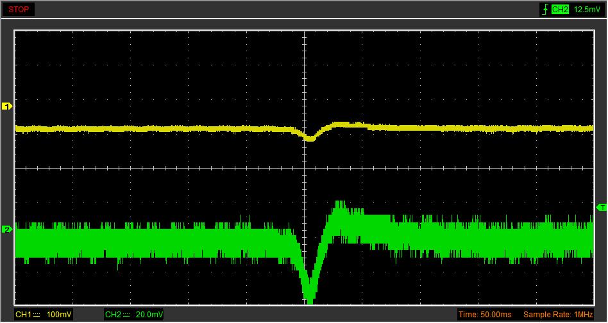Select the green CH2 trigger source badge
This screenshot has width=608, height=323.
(560, 9)
